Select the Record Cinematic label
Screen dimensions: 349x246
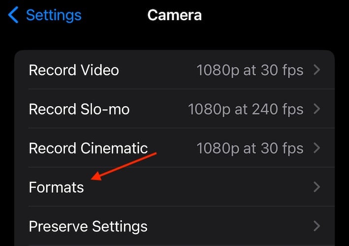coord(88,148)
